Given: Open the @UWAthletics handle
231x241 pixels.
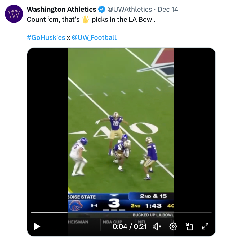Looking at the screenshot, I should (x=130, y=10).
